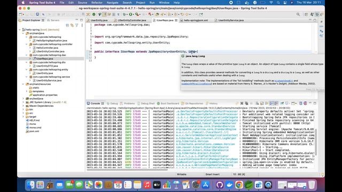This screenshot has height=192, width=342.
Task: Switch to Servers view tab
Action: 53,20
